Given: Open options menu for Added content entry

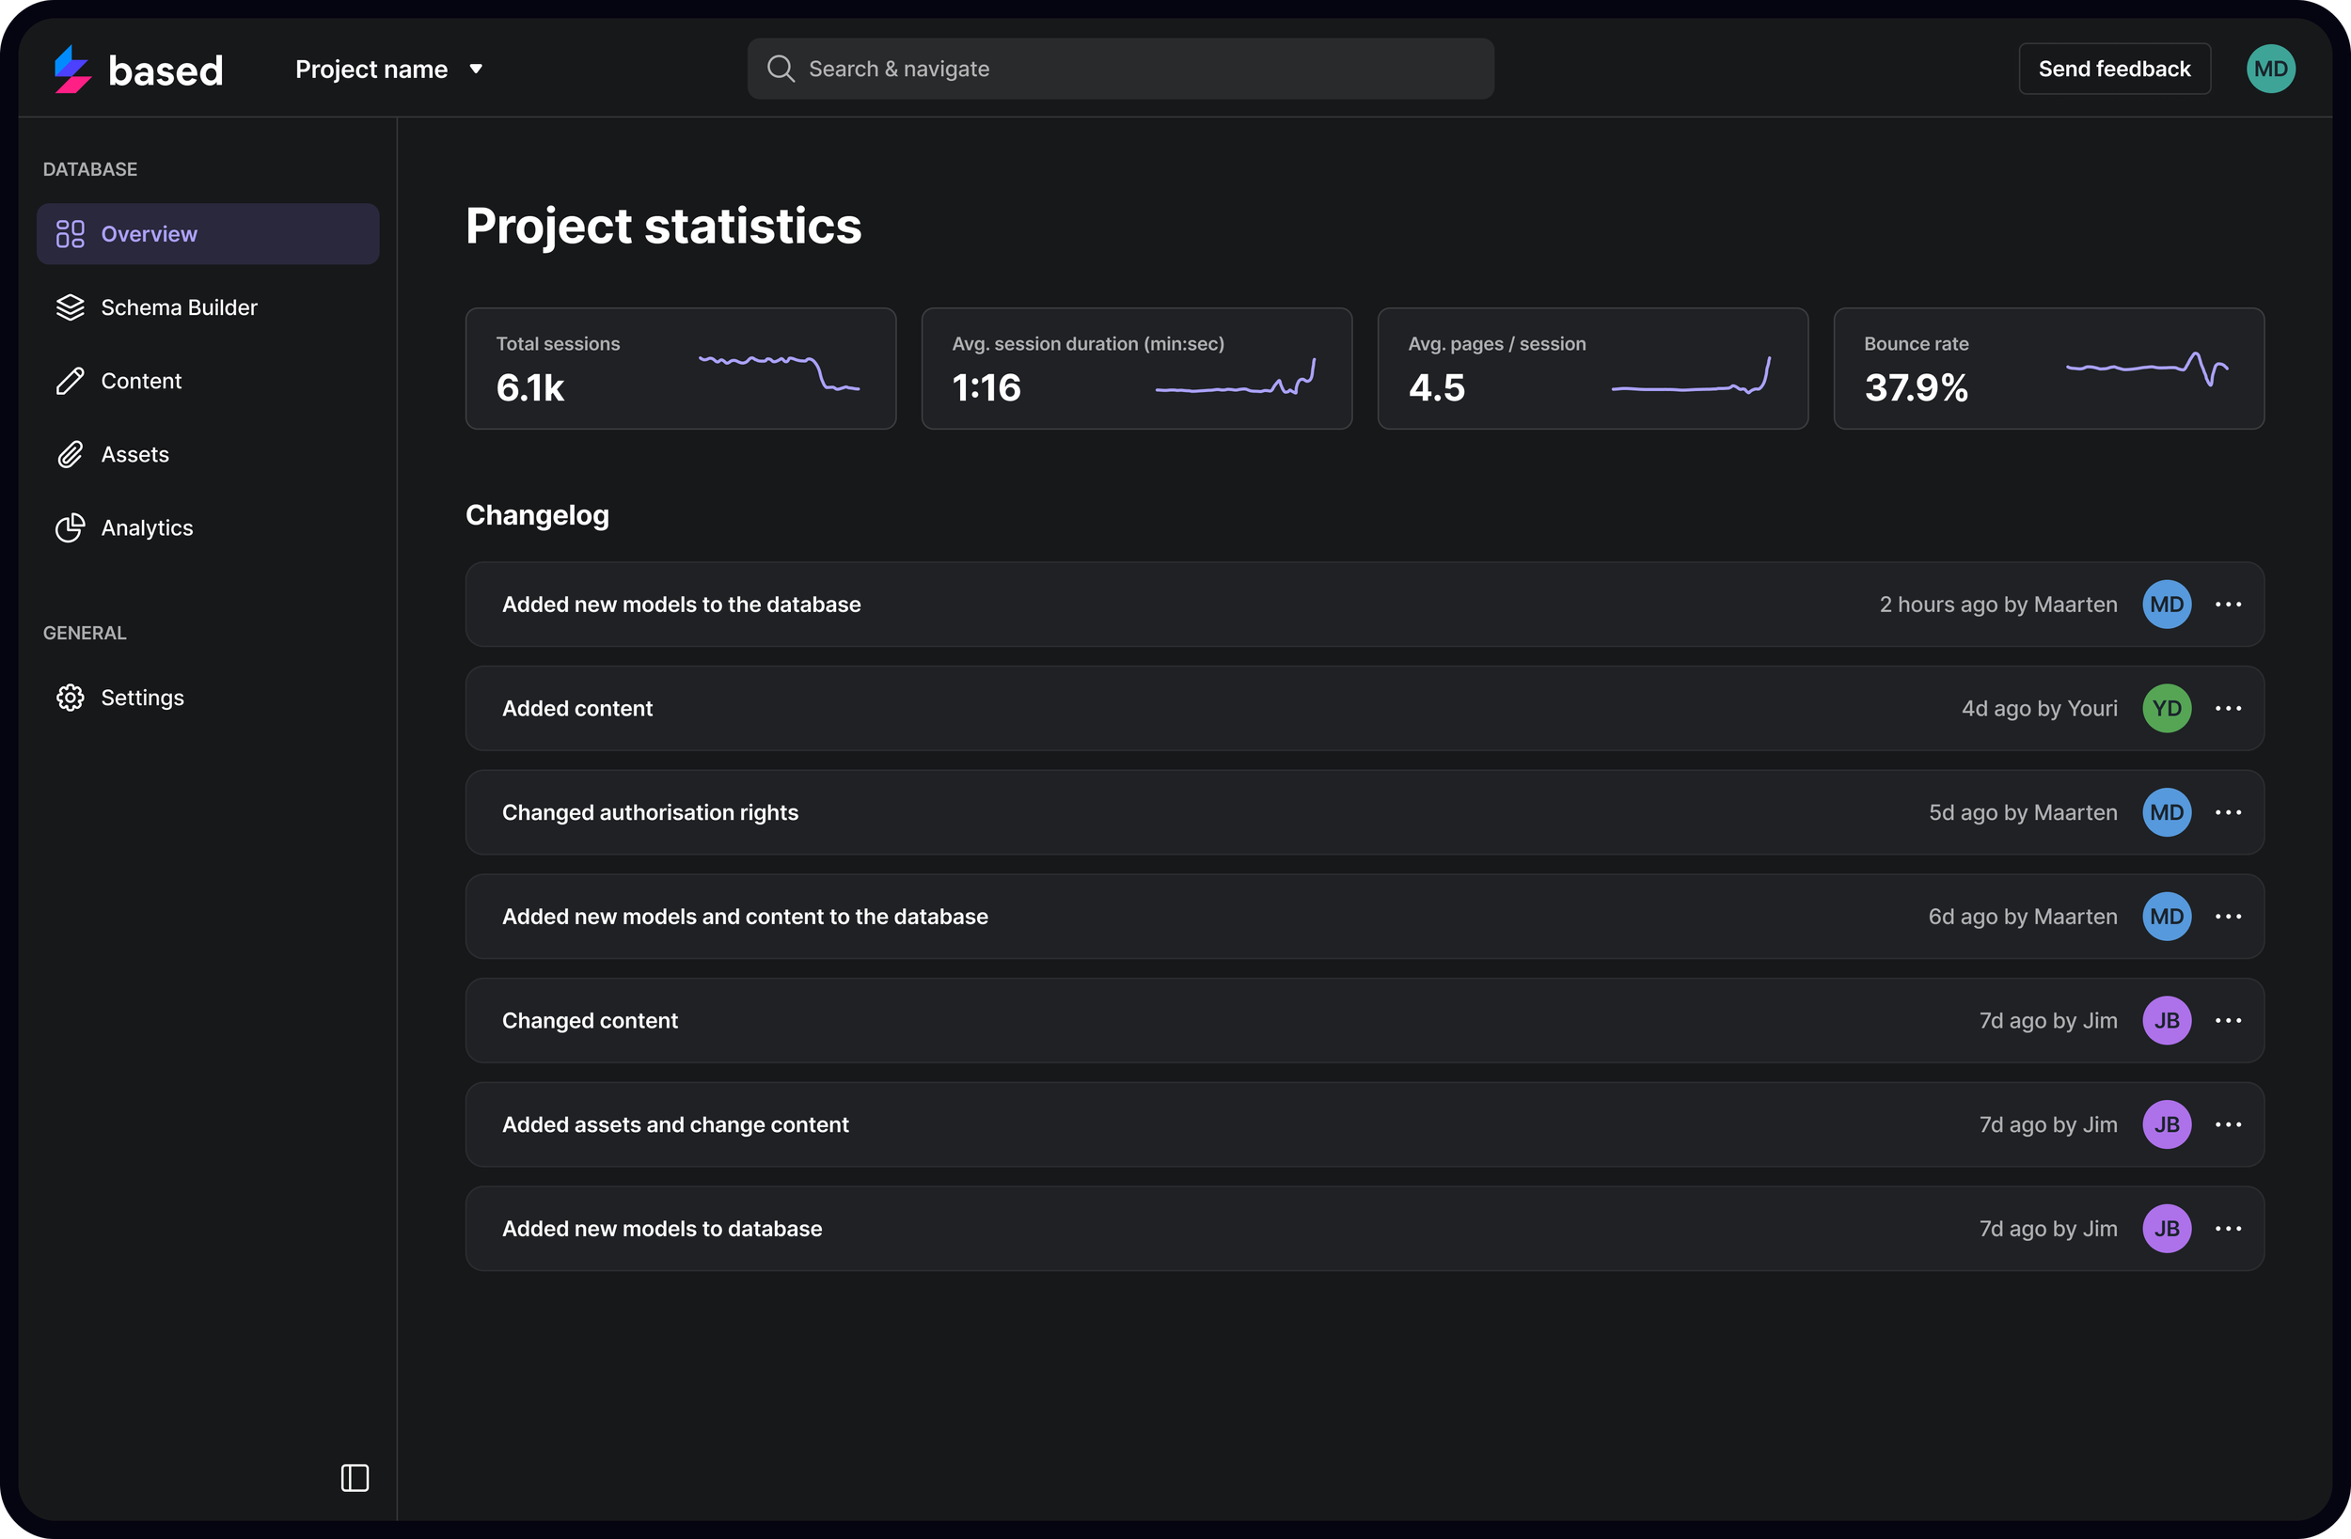Looking at the screenshot, I should pos(2228,708).
